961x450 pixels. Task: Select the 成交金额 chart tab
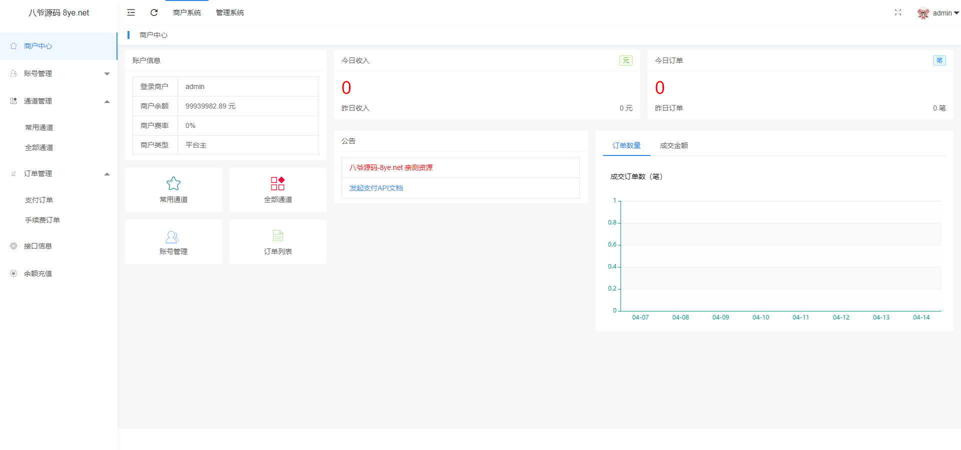[673, 145]
